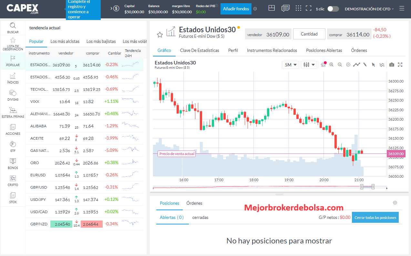This screenshot has height=256, width=411.
Task: Open the Divisas category icon
Action: pyautogui.click(x=13, y=93)
